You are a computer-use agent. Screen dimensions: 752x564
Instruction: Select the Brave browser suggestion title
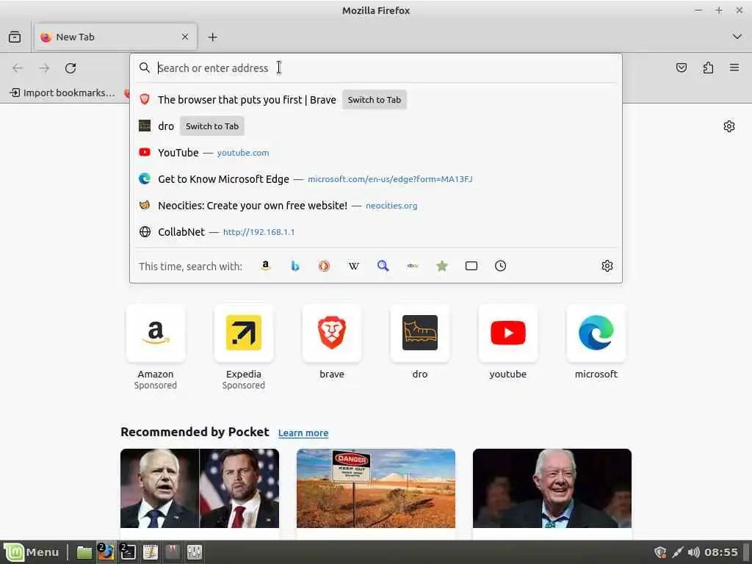pos(247,100)
